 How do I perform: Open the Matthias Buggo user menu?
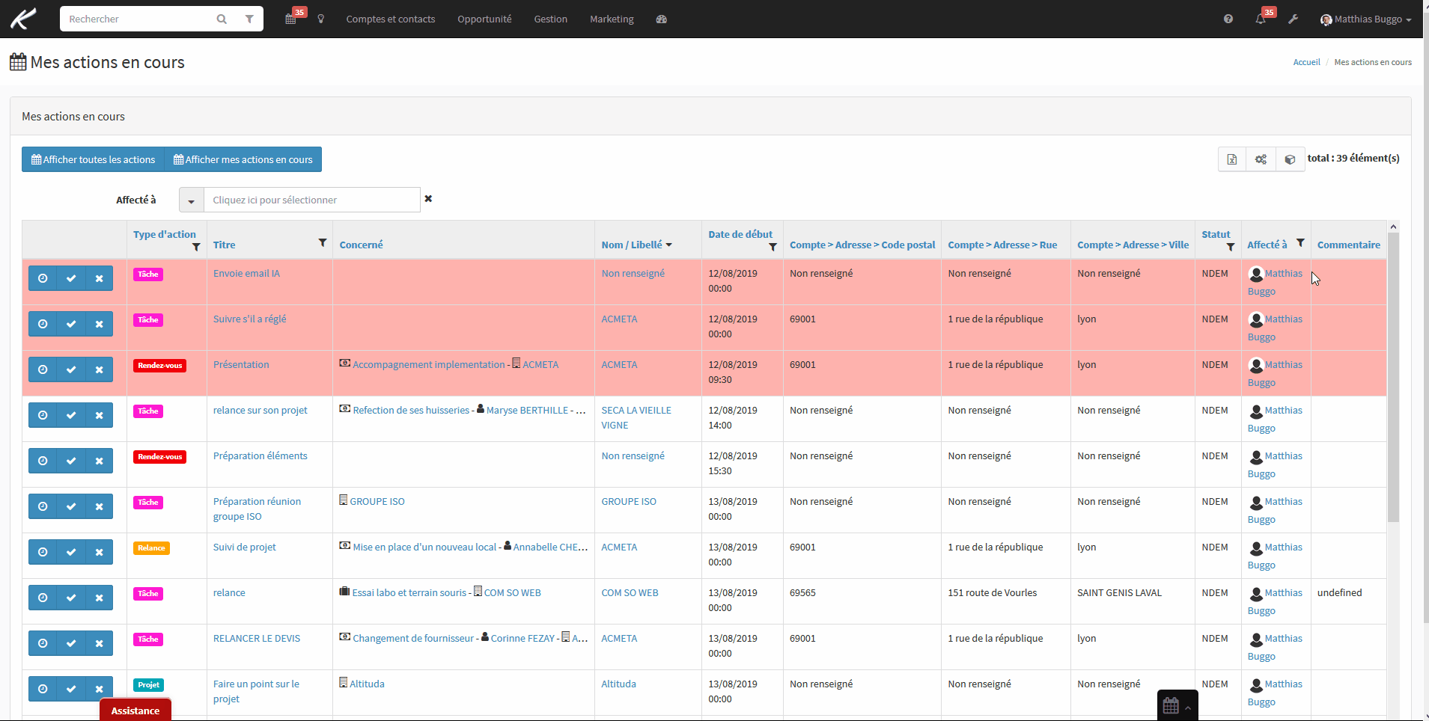click(1366, 19)
